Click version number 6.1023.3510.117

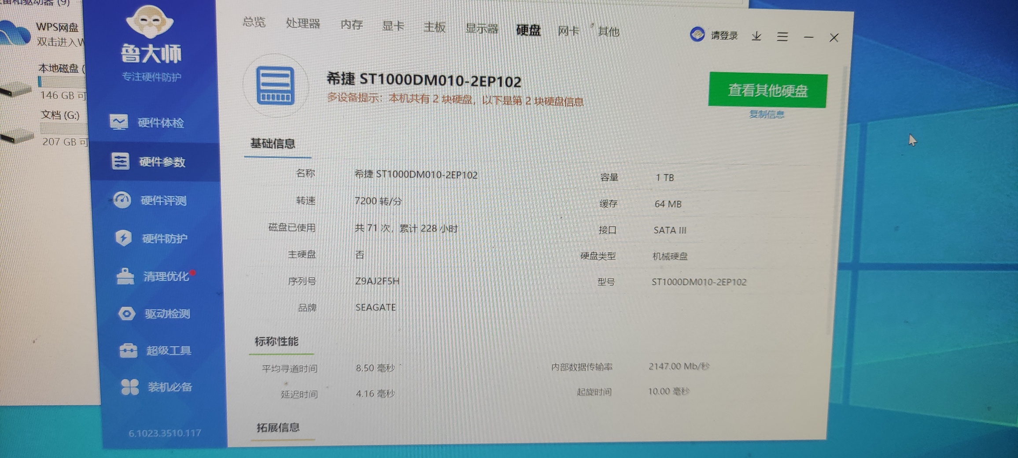pyautogui.click(x=165, y=433)
